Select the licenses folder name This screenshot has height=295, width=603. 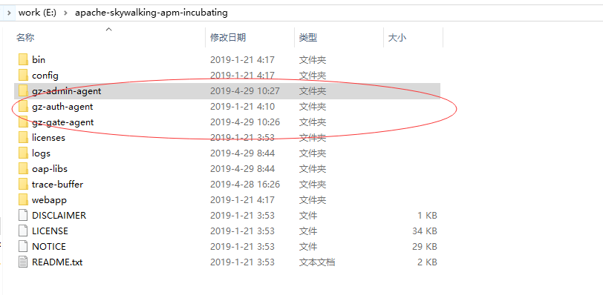click(48, 137)
